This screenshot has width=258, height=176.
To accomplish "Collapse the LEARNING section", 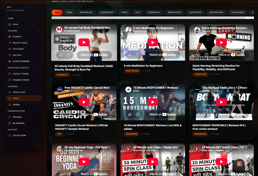I will tap(38, 86).
